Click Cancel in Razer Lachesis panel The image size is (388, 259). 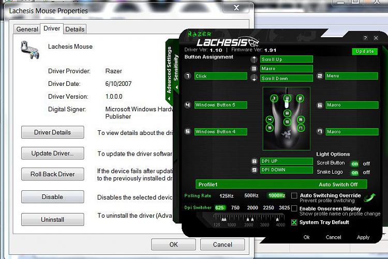(333, 237)
